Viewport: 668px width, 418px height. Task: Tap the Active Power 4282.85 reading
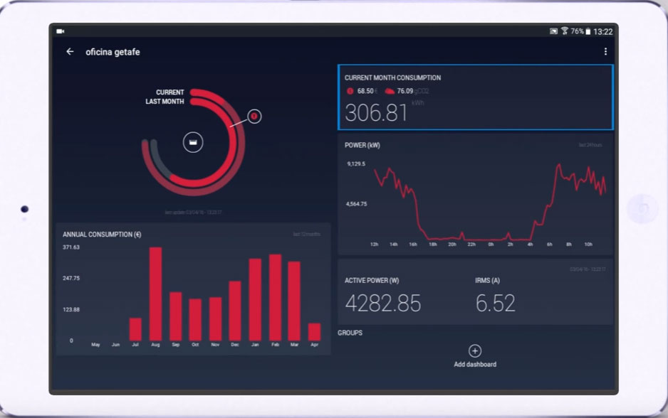(x=383, y=304)
